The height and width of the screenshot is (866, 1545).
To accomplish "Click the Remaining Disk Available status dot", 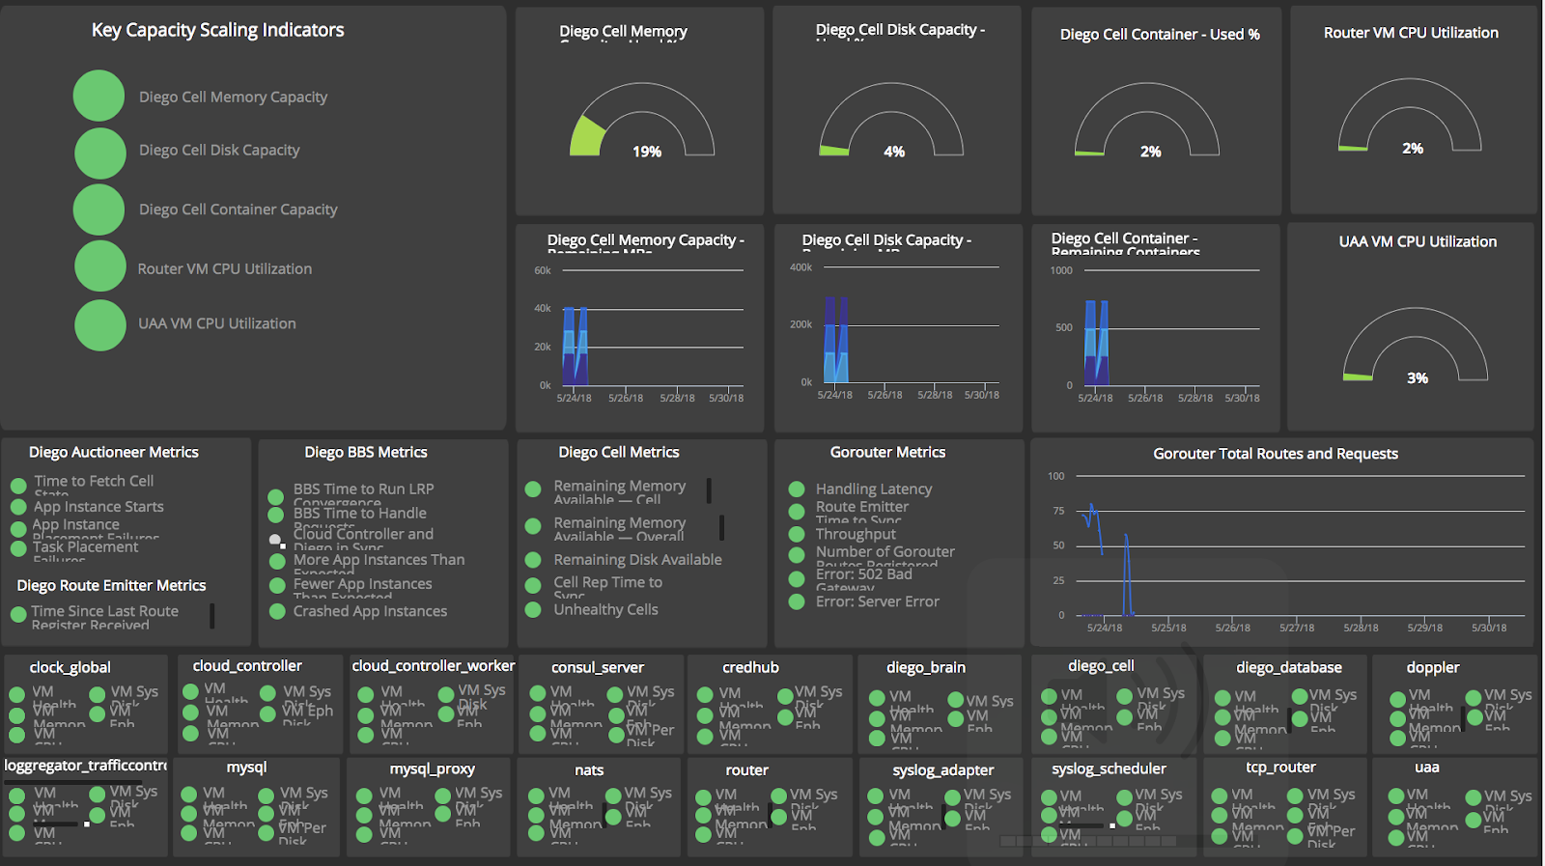I will [533, 560].
